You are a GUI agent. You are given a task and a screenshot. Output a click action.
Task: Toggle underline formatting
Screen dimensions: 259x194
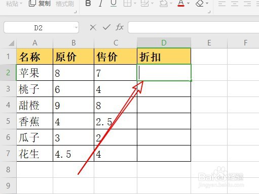click(114, 3)
